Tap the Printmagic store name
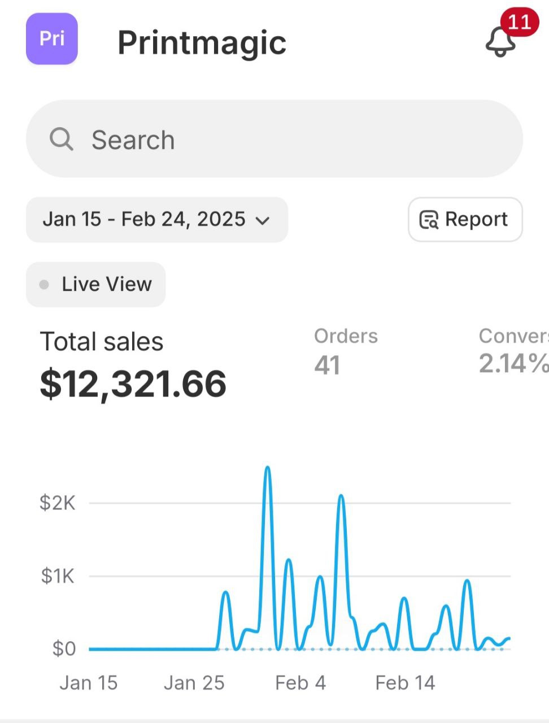The width and height of the screenshot is (549, 723). tap(202, 42)
